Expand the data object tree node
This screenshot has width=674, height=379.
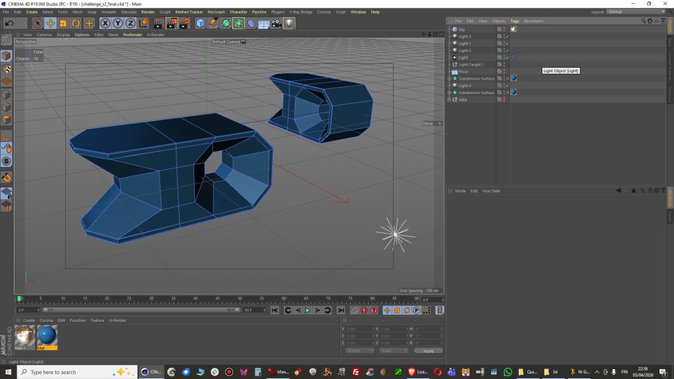[x=450, y=99]
